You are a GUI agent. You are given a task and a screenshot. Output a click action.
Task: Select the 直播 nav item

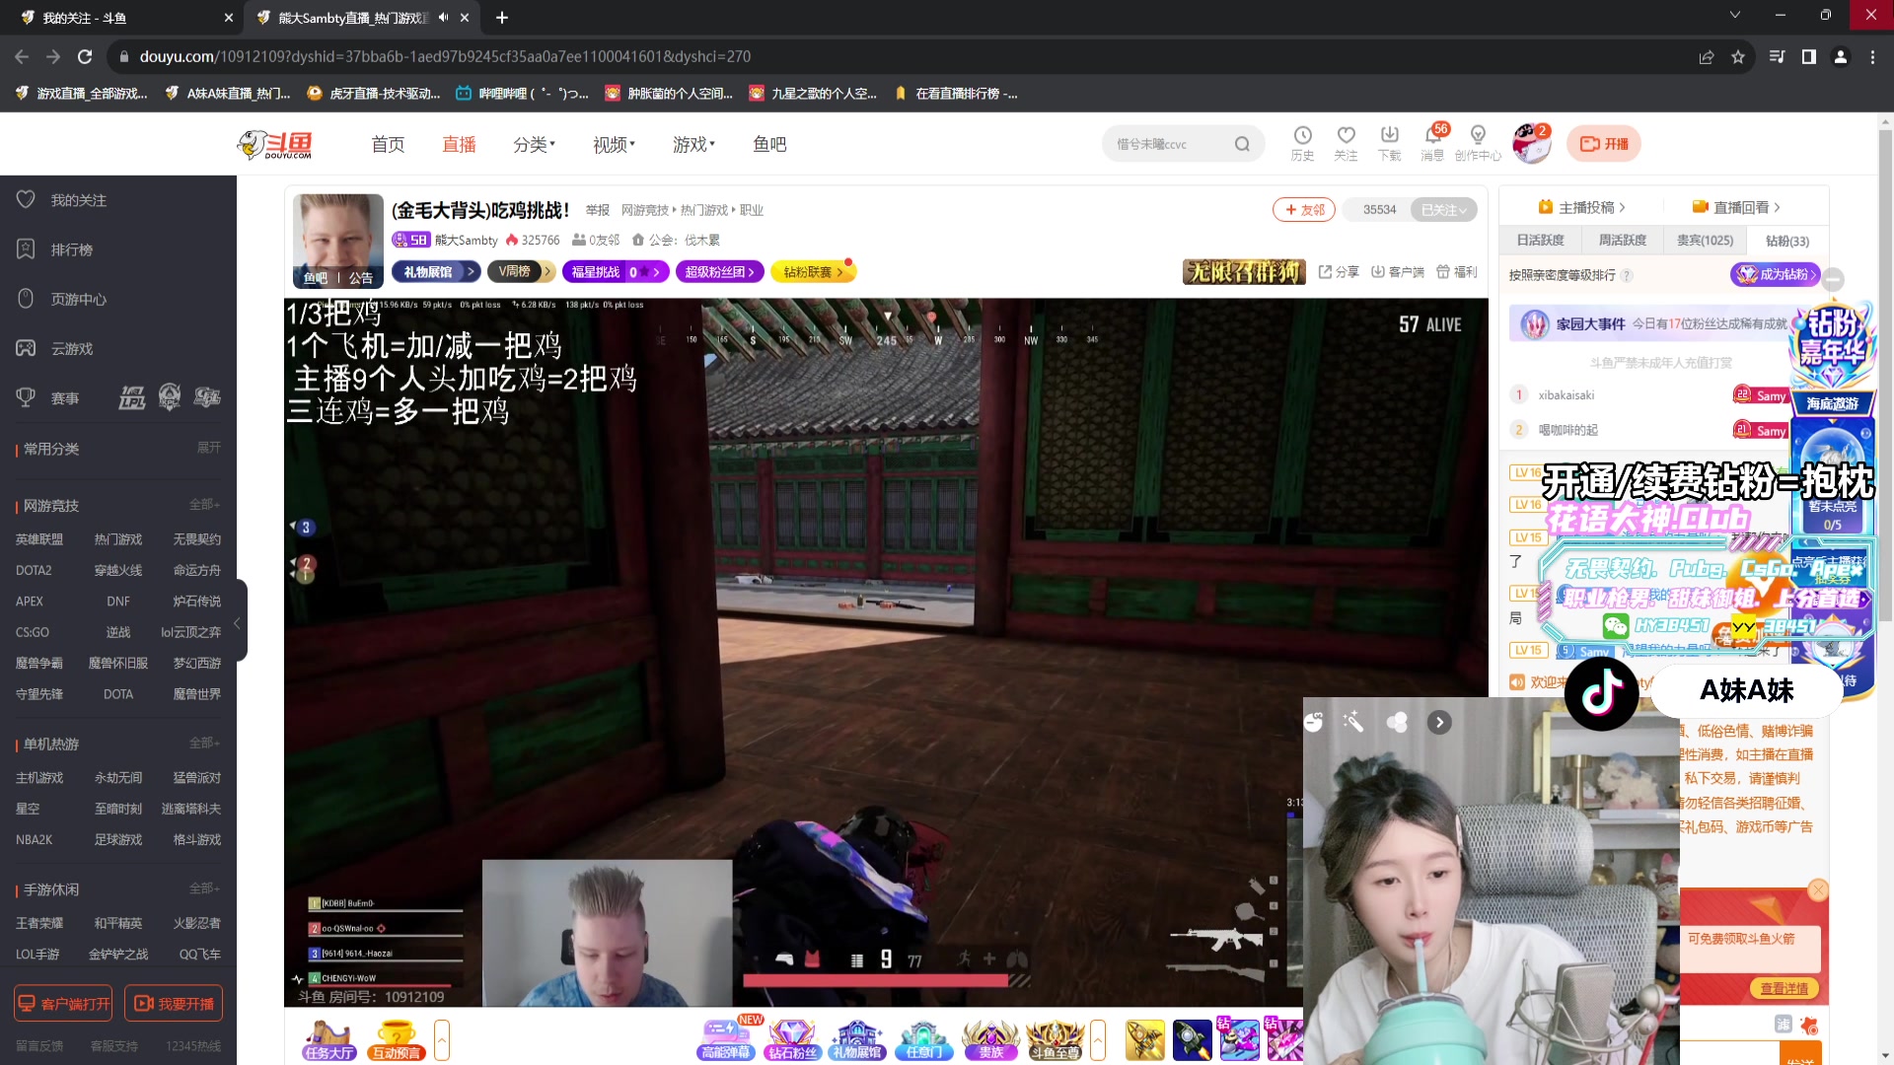coord(459,145)
